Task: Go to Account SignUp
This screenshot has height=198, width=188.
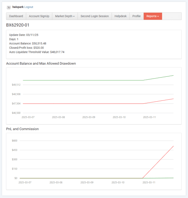Action: coord(39,16)
